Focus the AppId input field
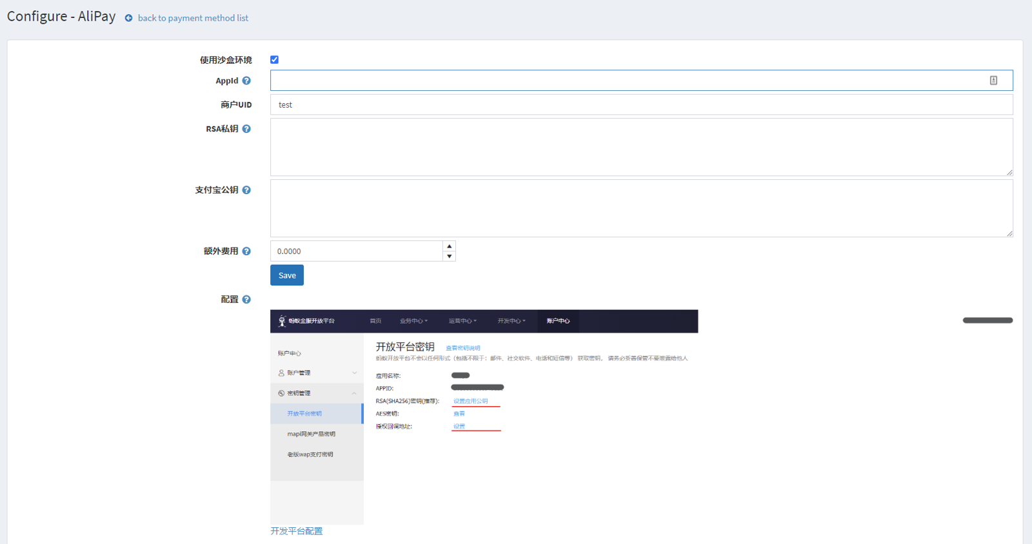 pos(641,81)
